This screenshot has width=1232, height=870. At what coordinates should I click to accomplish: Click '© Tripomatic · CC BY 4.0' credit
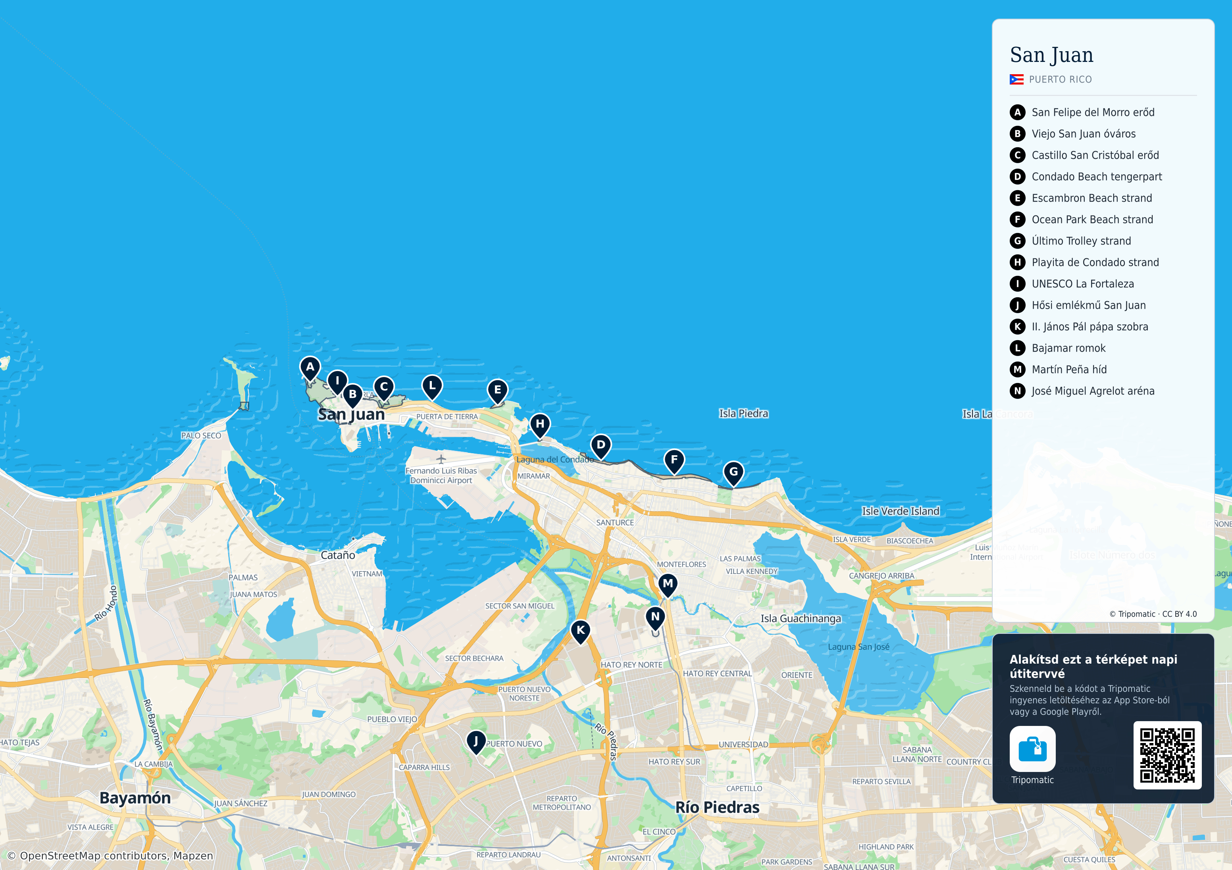coord(1153,614)
